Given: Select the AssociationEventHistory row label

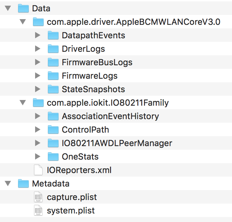Looking at the screenshot, I should [x=110, y=116].
